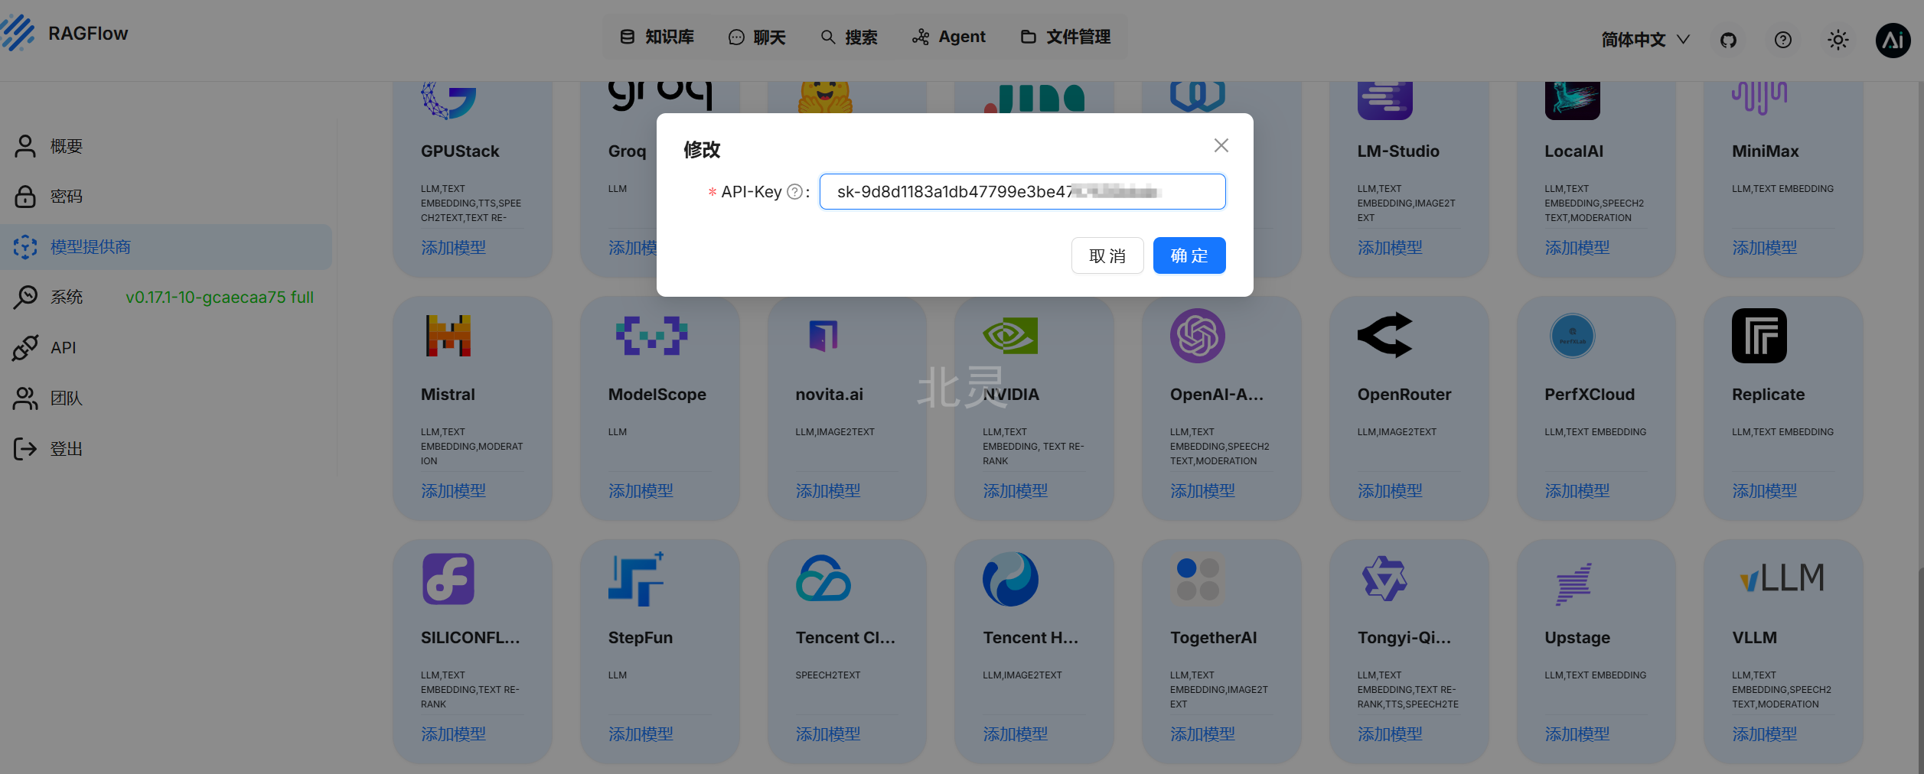Switch to the 搜索 tab
Screen dimensions: 1924x774
[x=849, y=37]
